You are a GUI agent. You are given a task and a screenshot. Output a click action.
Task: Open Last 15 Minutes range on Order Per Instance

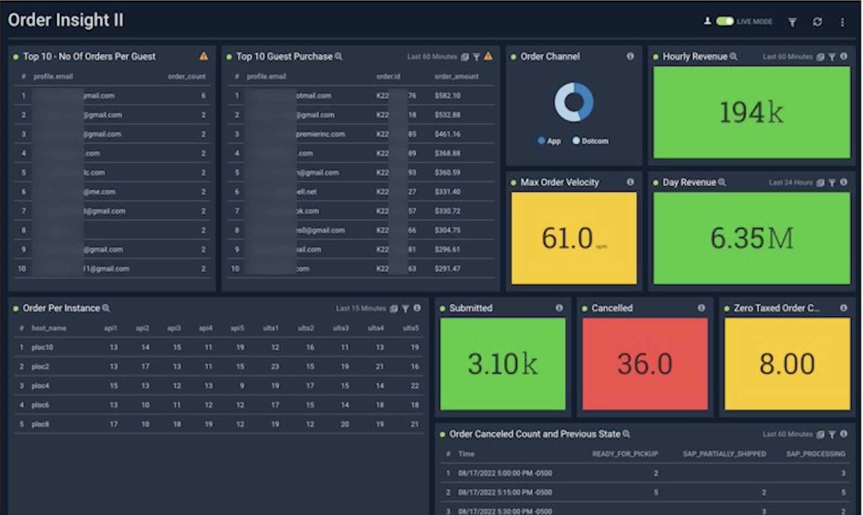pos(360,308)
